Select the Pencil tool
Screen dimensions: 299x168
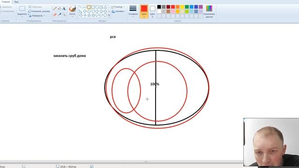55,8
